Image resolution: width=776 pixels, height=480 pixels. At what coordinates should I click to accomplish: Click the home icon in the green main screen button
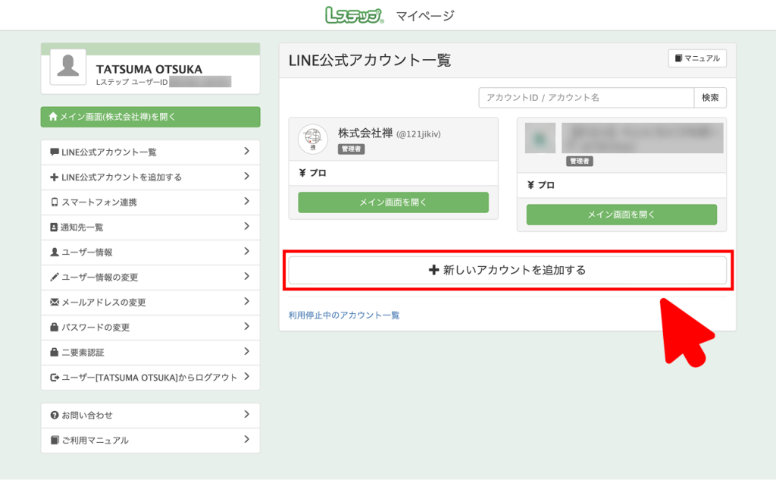(x=53, y=117)
